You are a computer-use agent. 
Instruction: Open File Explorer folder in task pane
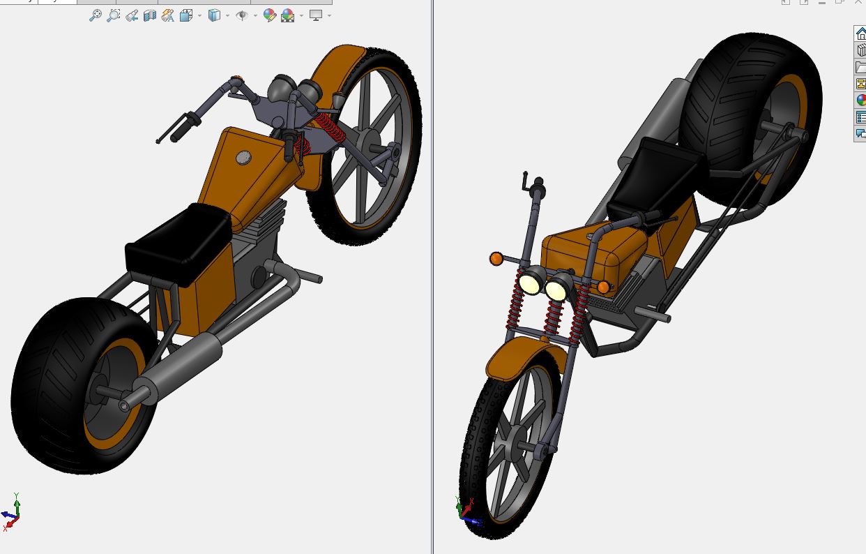click(x=861, y=67)
